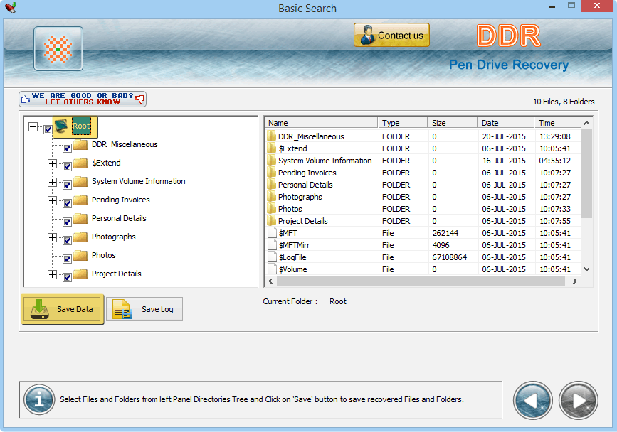The width and height of the screenshot is (617, 432).
Task: Click the $LogFile file icon in list
Action: click(272, 257)
